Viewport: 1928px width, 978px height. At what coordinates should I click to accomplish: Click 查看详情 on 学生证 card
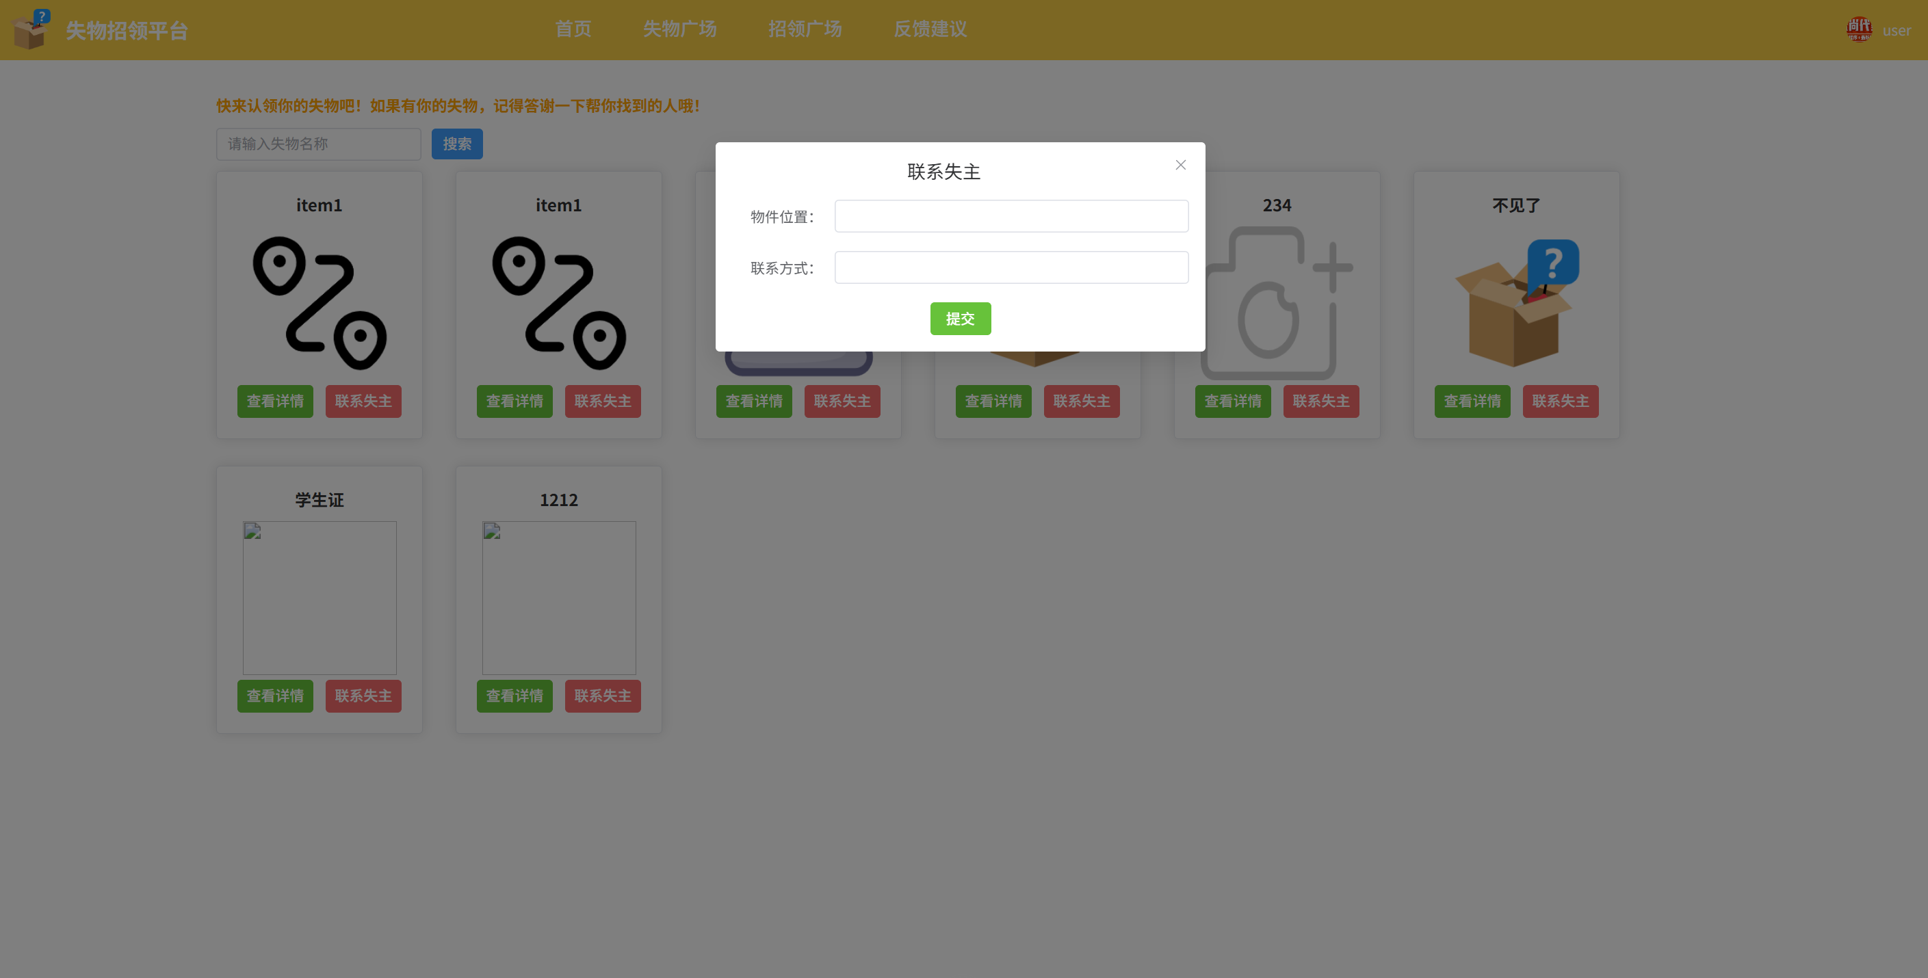click(x=274, y=696)
